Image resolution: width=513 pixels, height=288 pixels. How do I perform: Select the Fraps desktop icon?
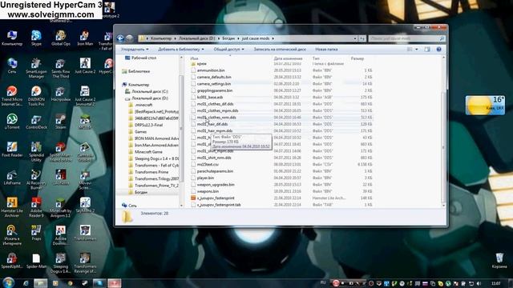pos(36,233)
